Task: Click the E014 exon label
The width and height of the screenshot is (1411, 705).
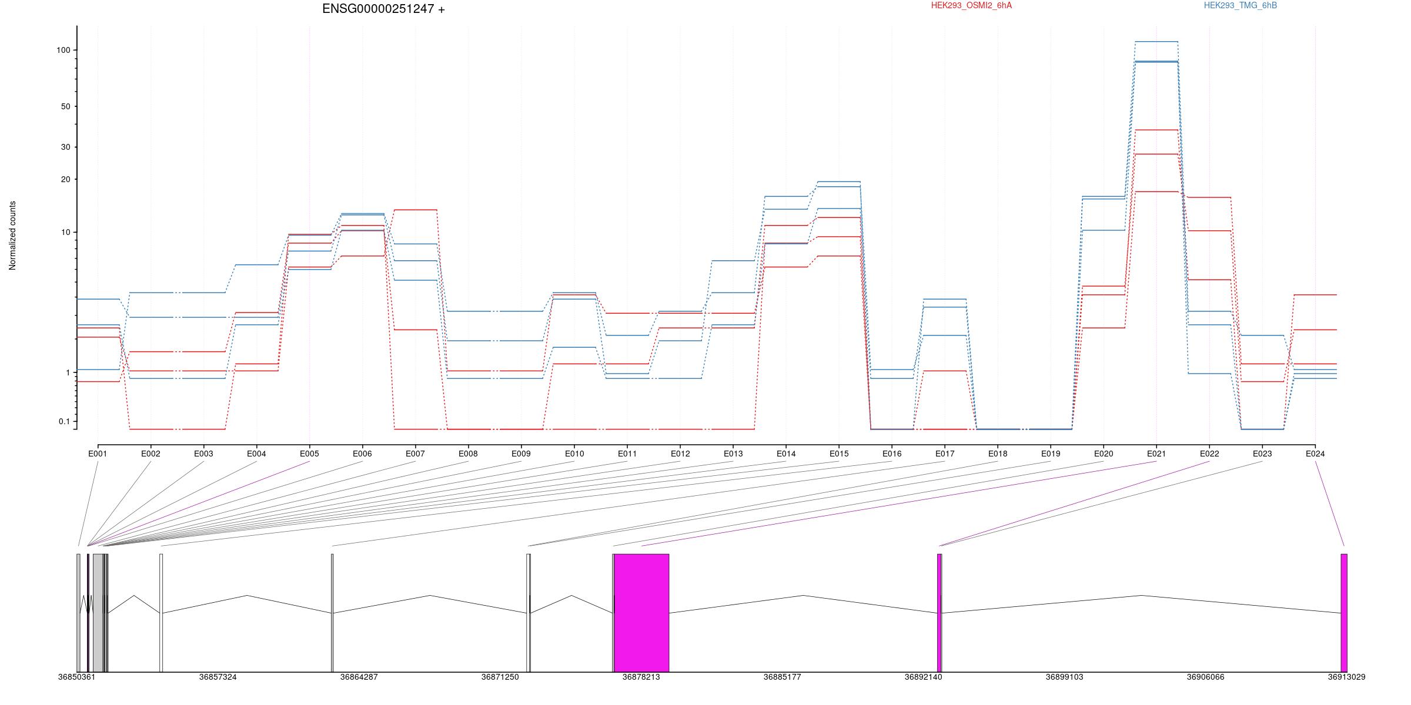Action: tap(786, 454)
